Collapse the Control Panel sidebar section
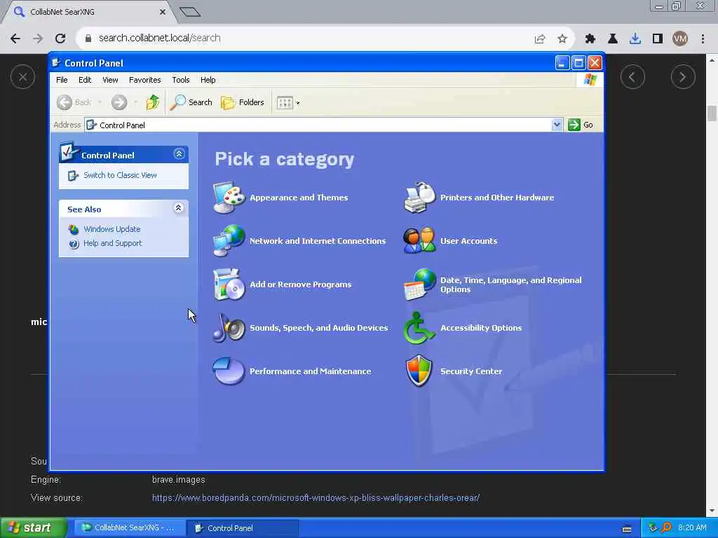Screen dimensions: 718x538 coord(179,154)
